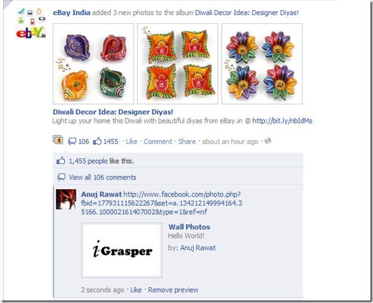Open the orange square diyas photo
This screenshot has height=303, width=373.
point(177,64)
